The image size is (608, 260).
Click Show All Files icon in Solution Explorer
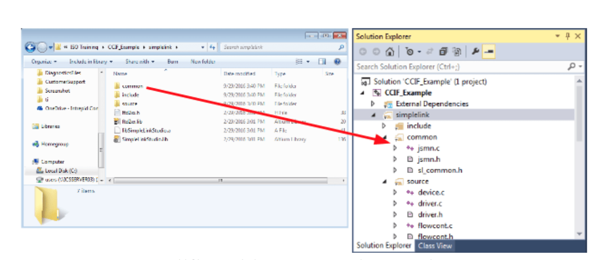point(457,52)
